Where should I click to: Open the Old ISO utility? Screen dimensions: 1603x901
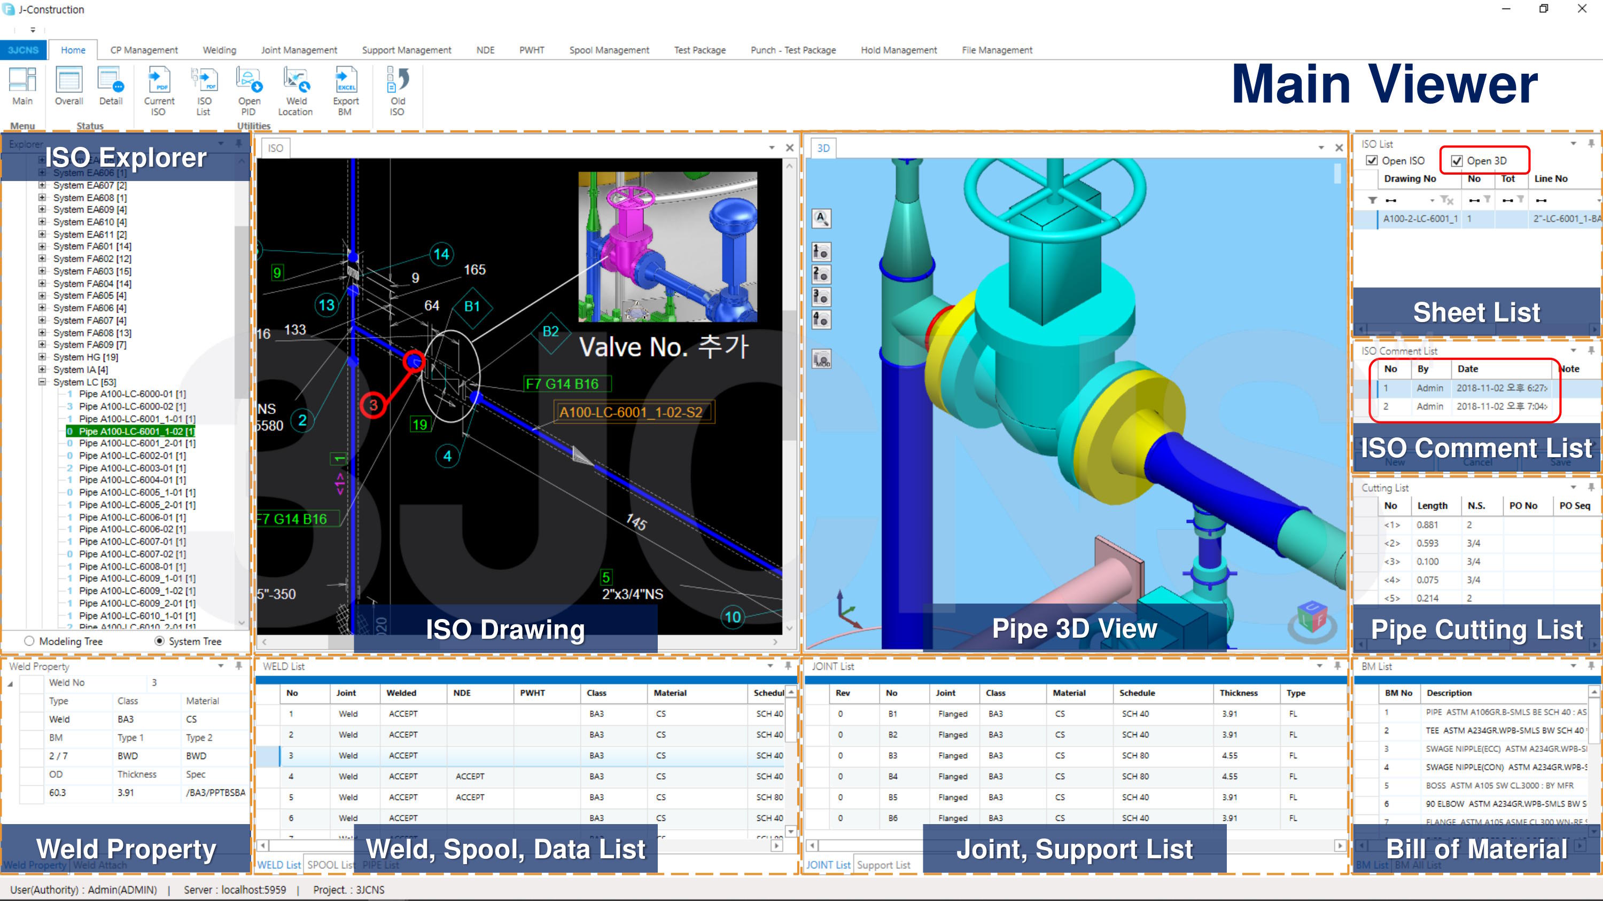398,91
